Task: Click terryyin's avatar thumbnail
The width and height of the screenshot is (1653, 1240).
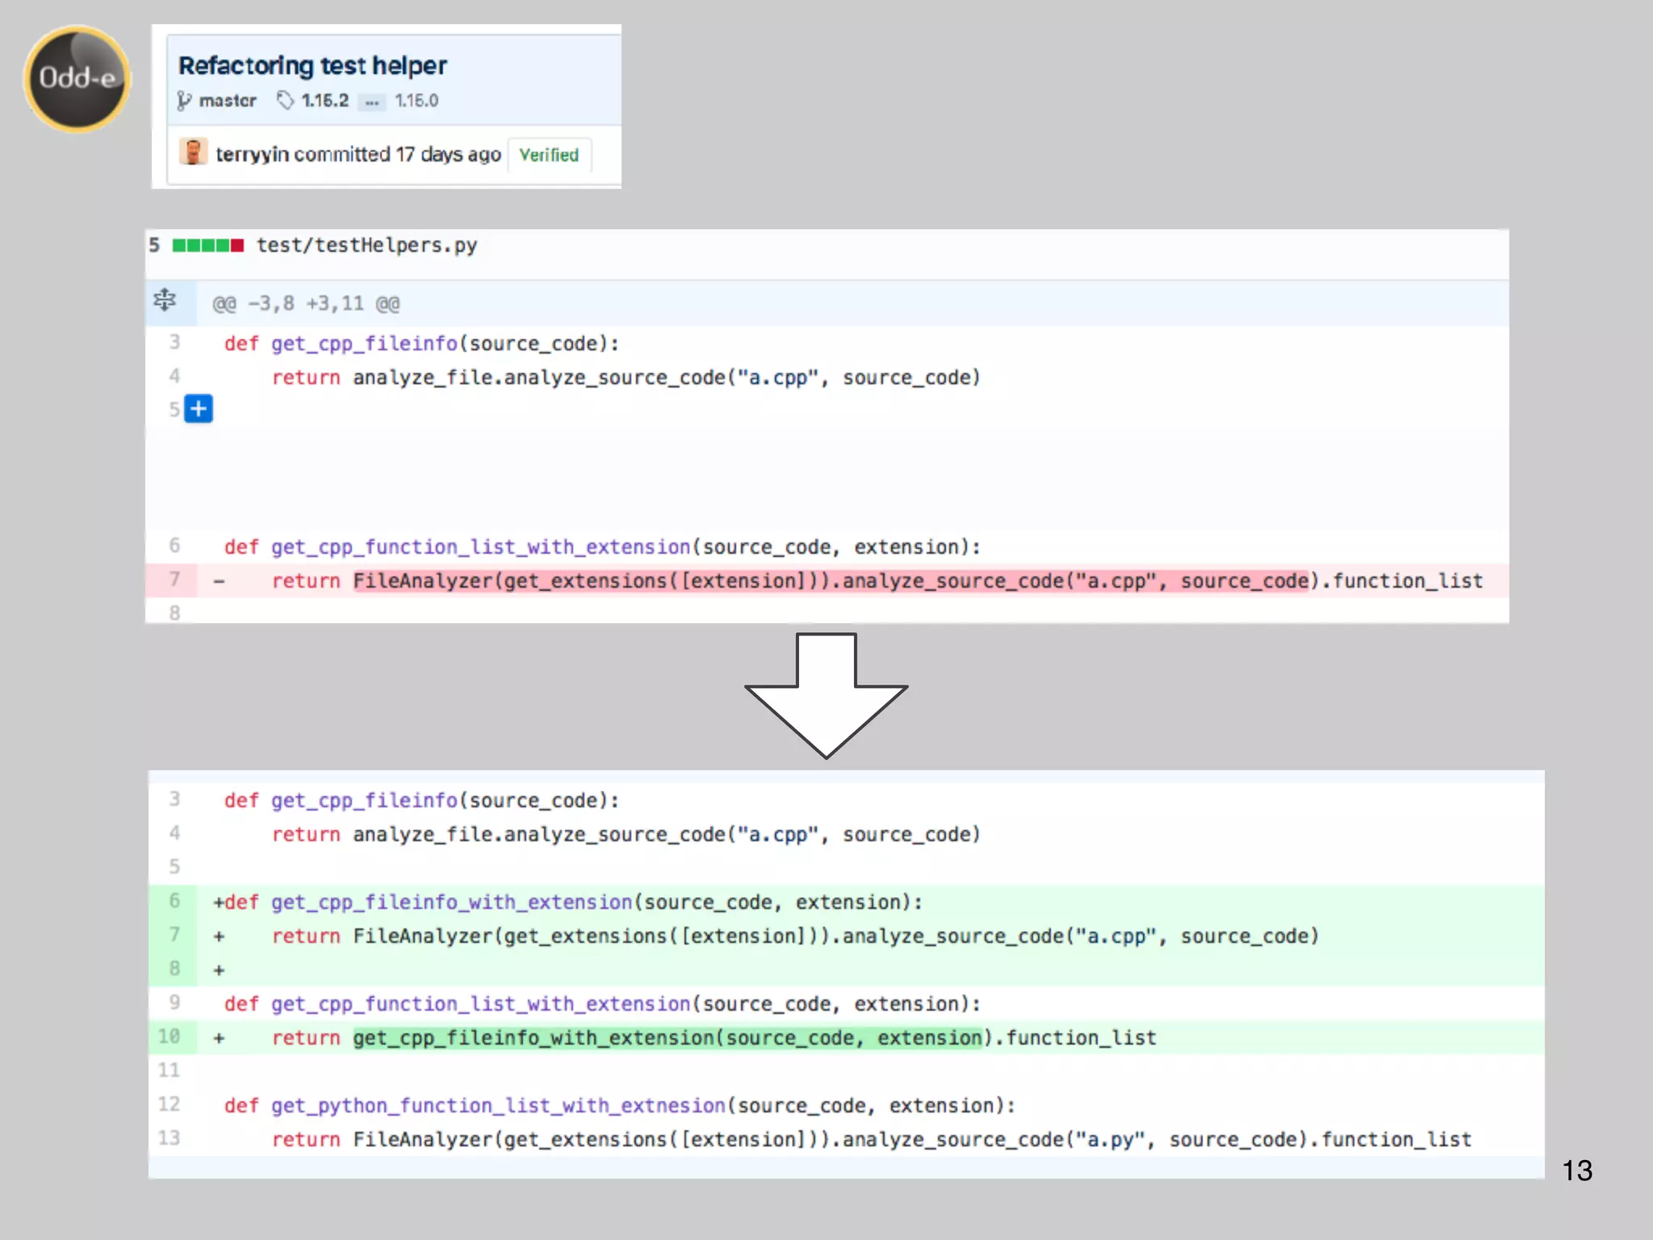Action: pos(193,153)
